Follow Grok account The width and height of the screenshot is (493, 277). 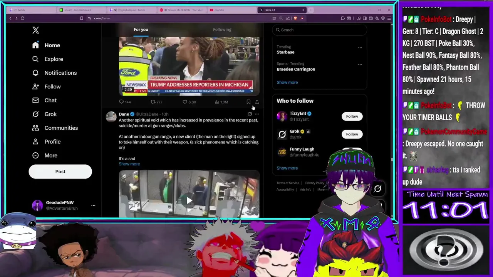click(x=352, y=134)
